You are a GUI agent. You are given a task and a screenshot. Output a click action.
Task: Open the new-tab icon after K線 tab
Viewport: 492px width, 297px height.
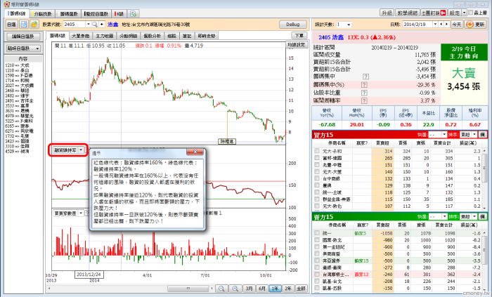coord(134,14)
